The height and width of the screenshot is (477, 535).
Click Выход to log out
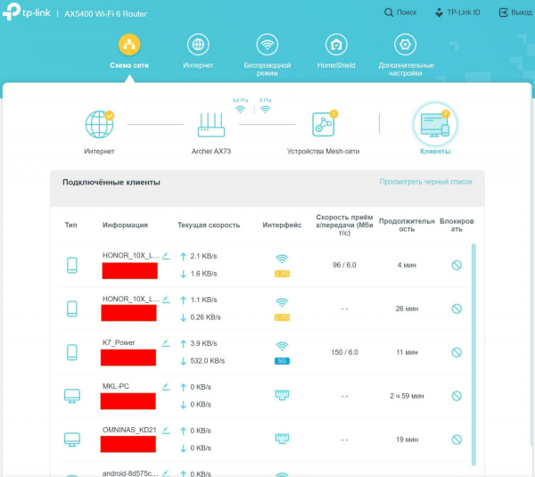(514, 12)
